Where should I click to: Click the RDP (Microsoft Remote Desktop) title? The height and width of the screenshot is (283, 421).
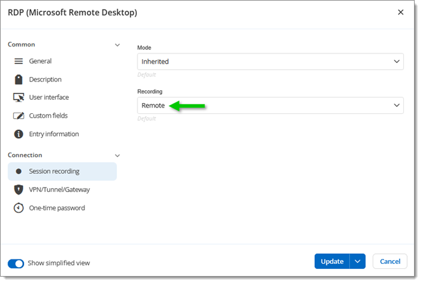coord(72,13)
